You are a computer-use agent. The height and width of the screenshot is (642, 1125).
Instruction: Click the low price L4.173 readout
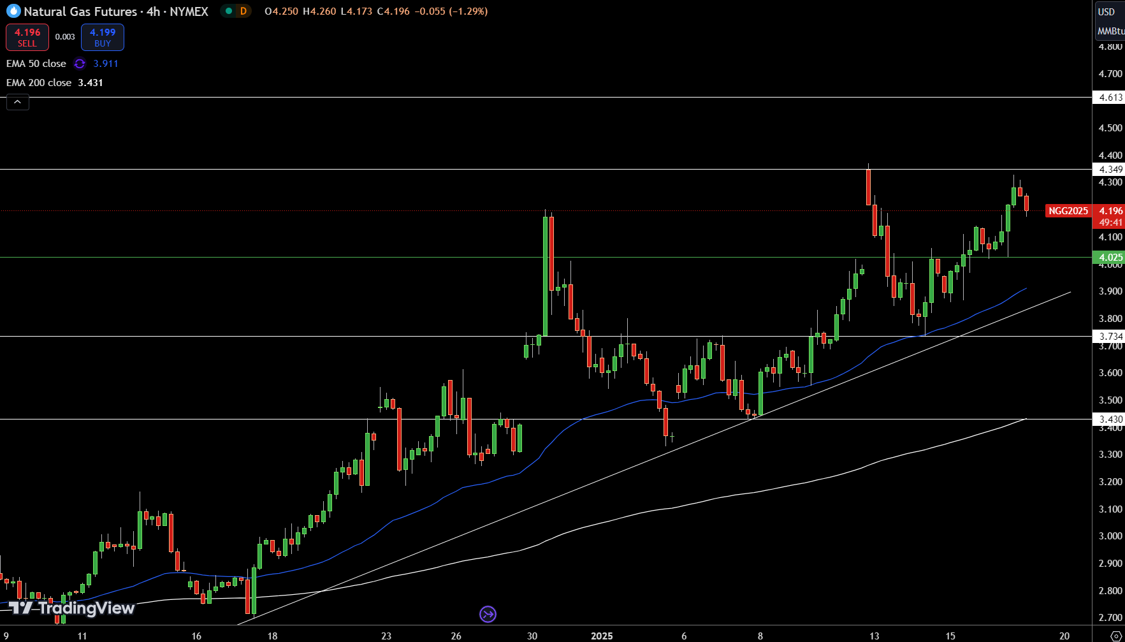click(x=356, y=11)
